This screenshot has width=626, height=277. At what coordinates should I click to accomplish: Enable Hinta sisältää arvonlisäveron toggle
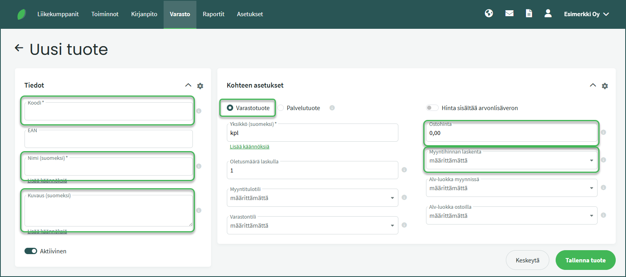tap(432, 108)
